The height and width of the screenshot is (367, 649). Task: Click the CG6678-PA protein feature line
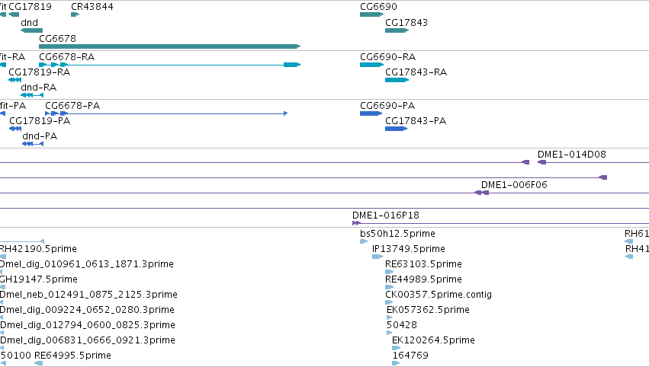(x=166, y=113)
